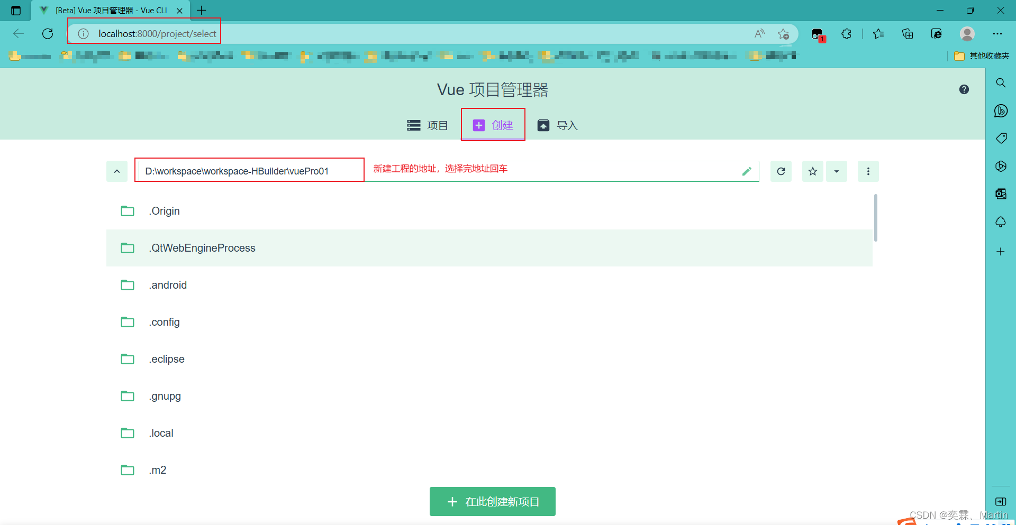Viewport: 1016px width, 525px height.
Task: Open 其他收藏夹 bookmarks folder
Action: (982, 56)
